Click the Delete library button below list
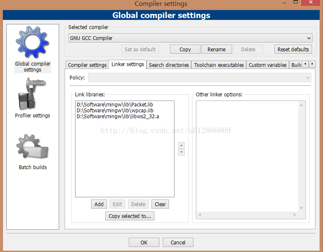Image resolution: width=323 pixels, height=252 pixels. click(x=138, y=204)
